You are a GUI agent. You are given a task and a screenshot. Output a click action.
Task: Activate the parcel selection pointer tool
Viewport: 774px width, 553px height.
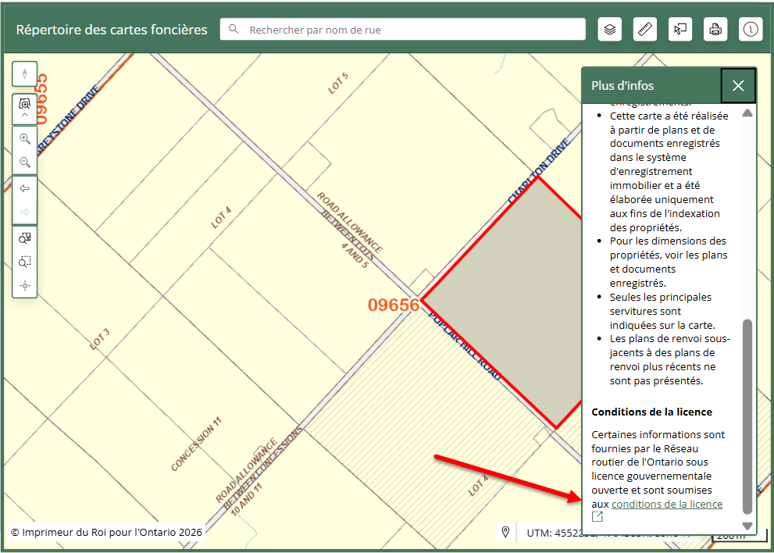pos(680,30)
